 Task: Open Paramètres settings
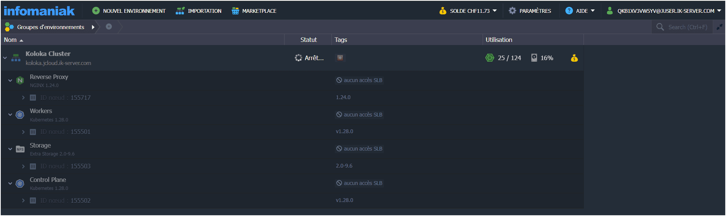click(530, 11)
